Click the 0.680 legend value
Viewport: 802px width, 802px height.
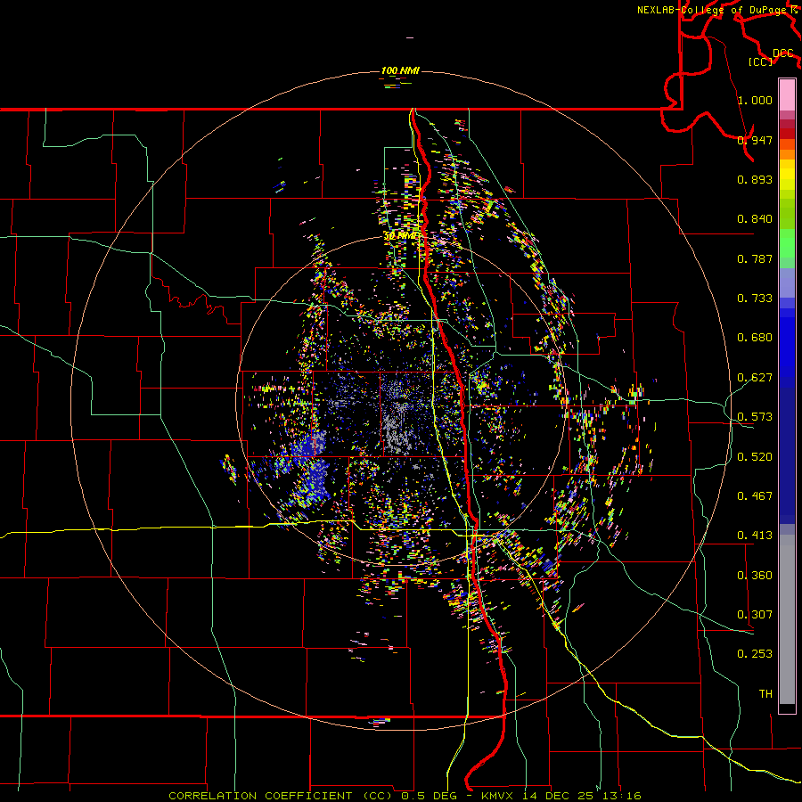coord(755,338)
